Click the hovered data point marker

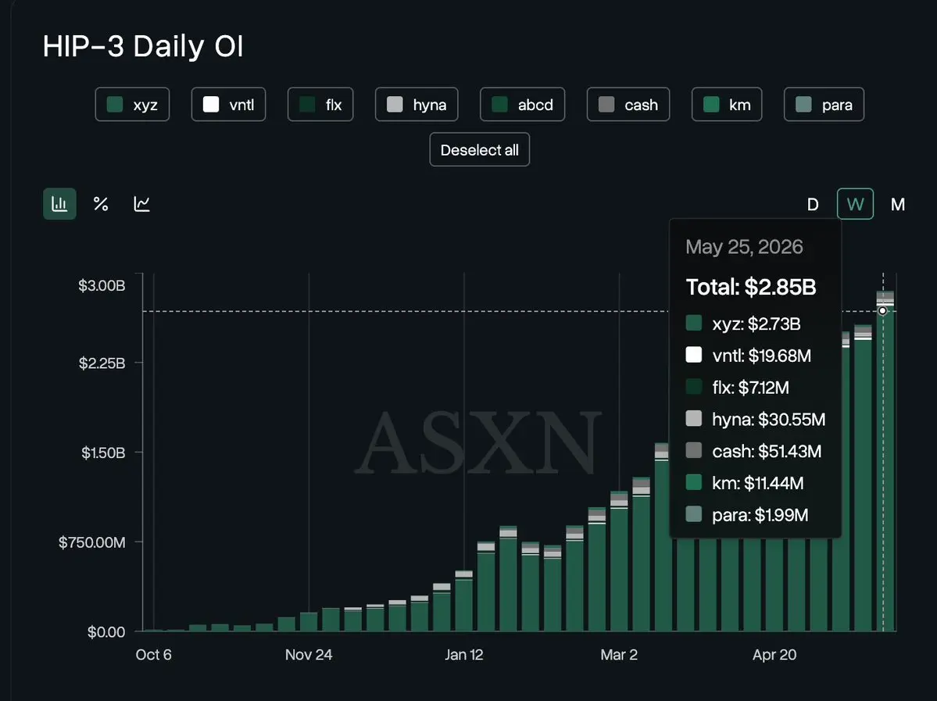click(x=882, y=311)
